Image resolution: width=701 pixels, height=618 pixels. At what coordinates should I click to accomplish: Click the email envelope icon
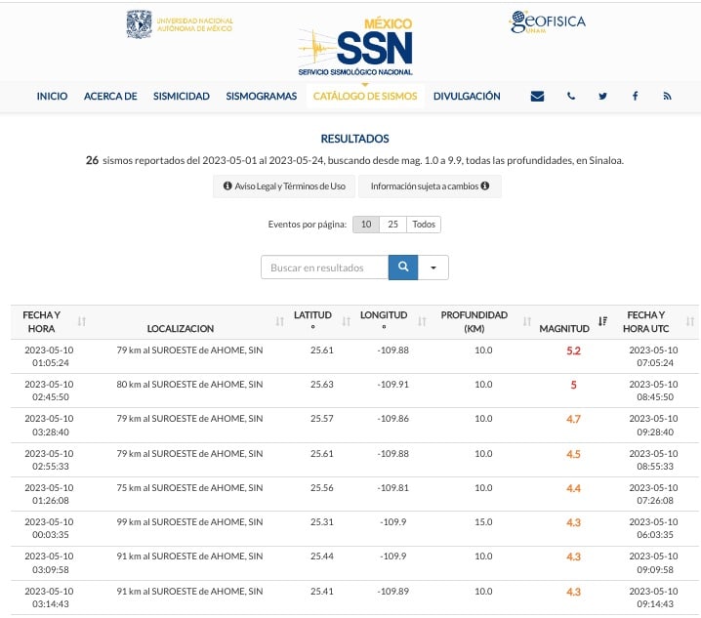(x=537, y=96)
